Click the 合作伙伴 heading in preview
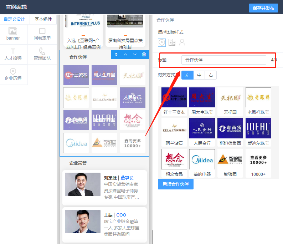The height and width of the screenshot is (244, 283). (x=78, y=57)
